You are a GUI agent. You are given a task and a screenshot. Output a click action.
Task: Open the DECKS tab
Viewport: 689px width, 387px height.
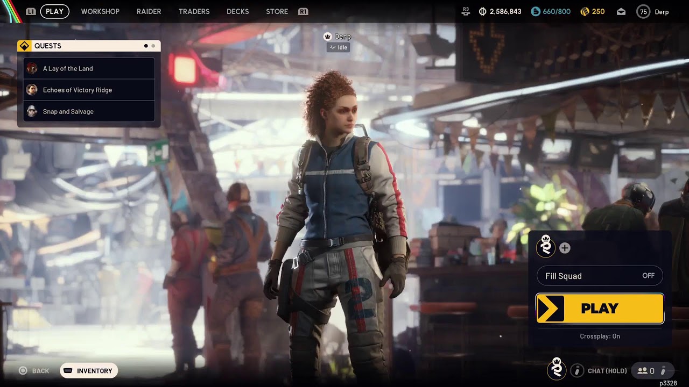coord(237,11)
